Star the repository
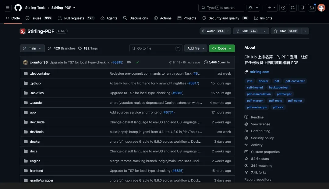 (286, 31)
